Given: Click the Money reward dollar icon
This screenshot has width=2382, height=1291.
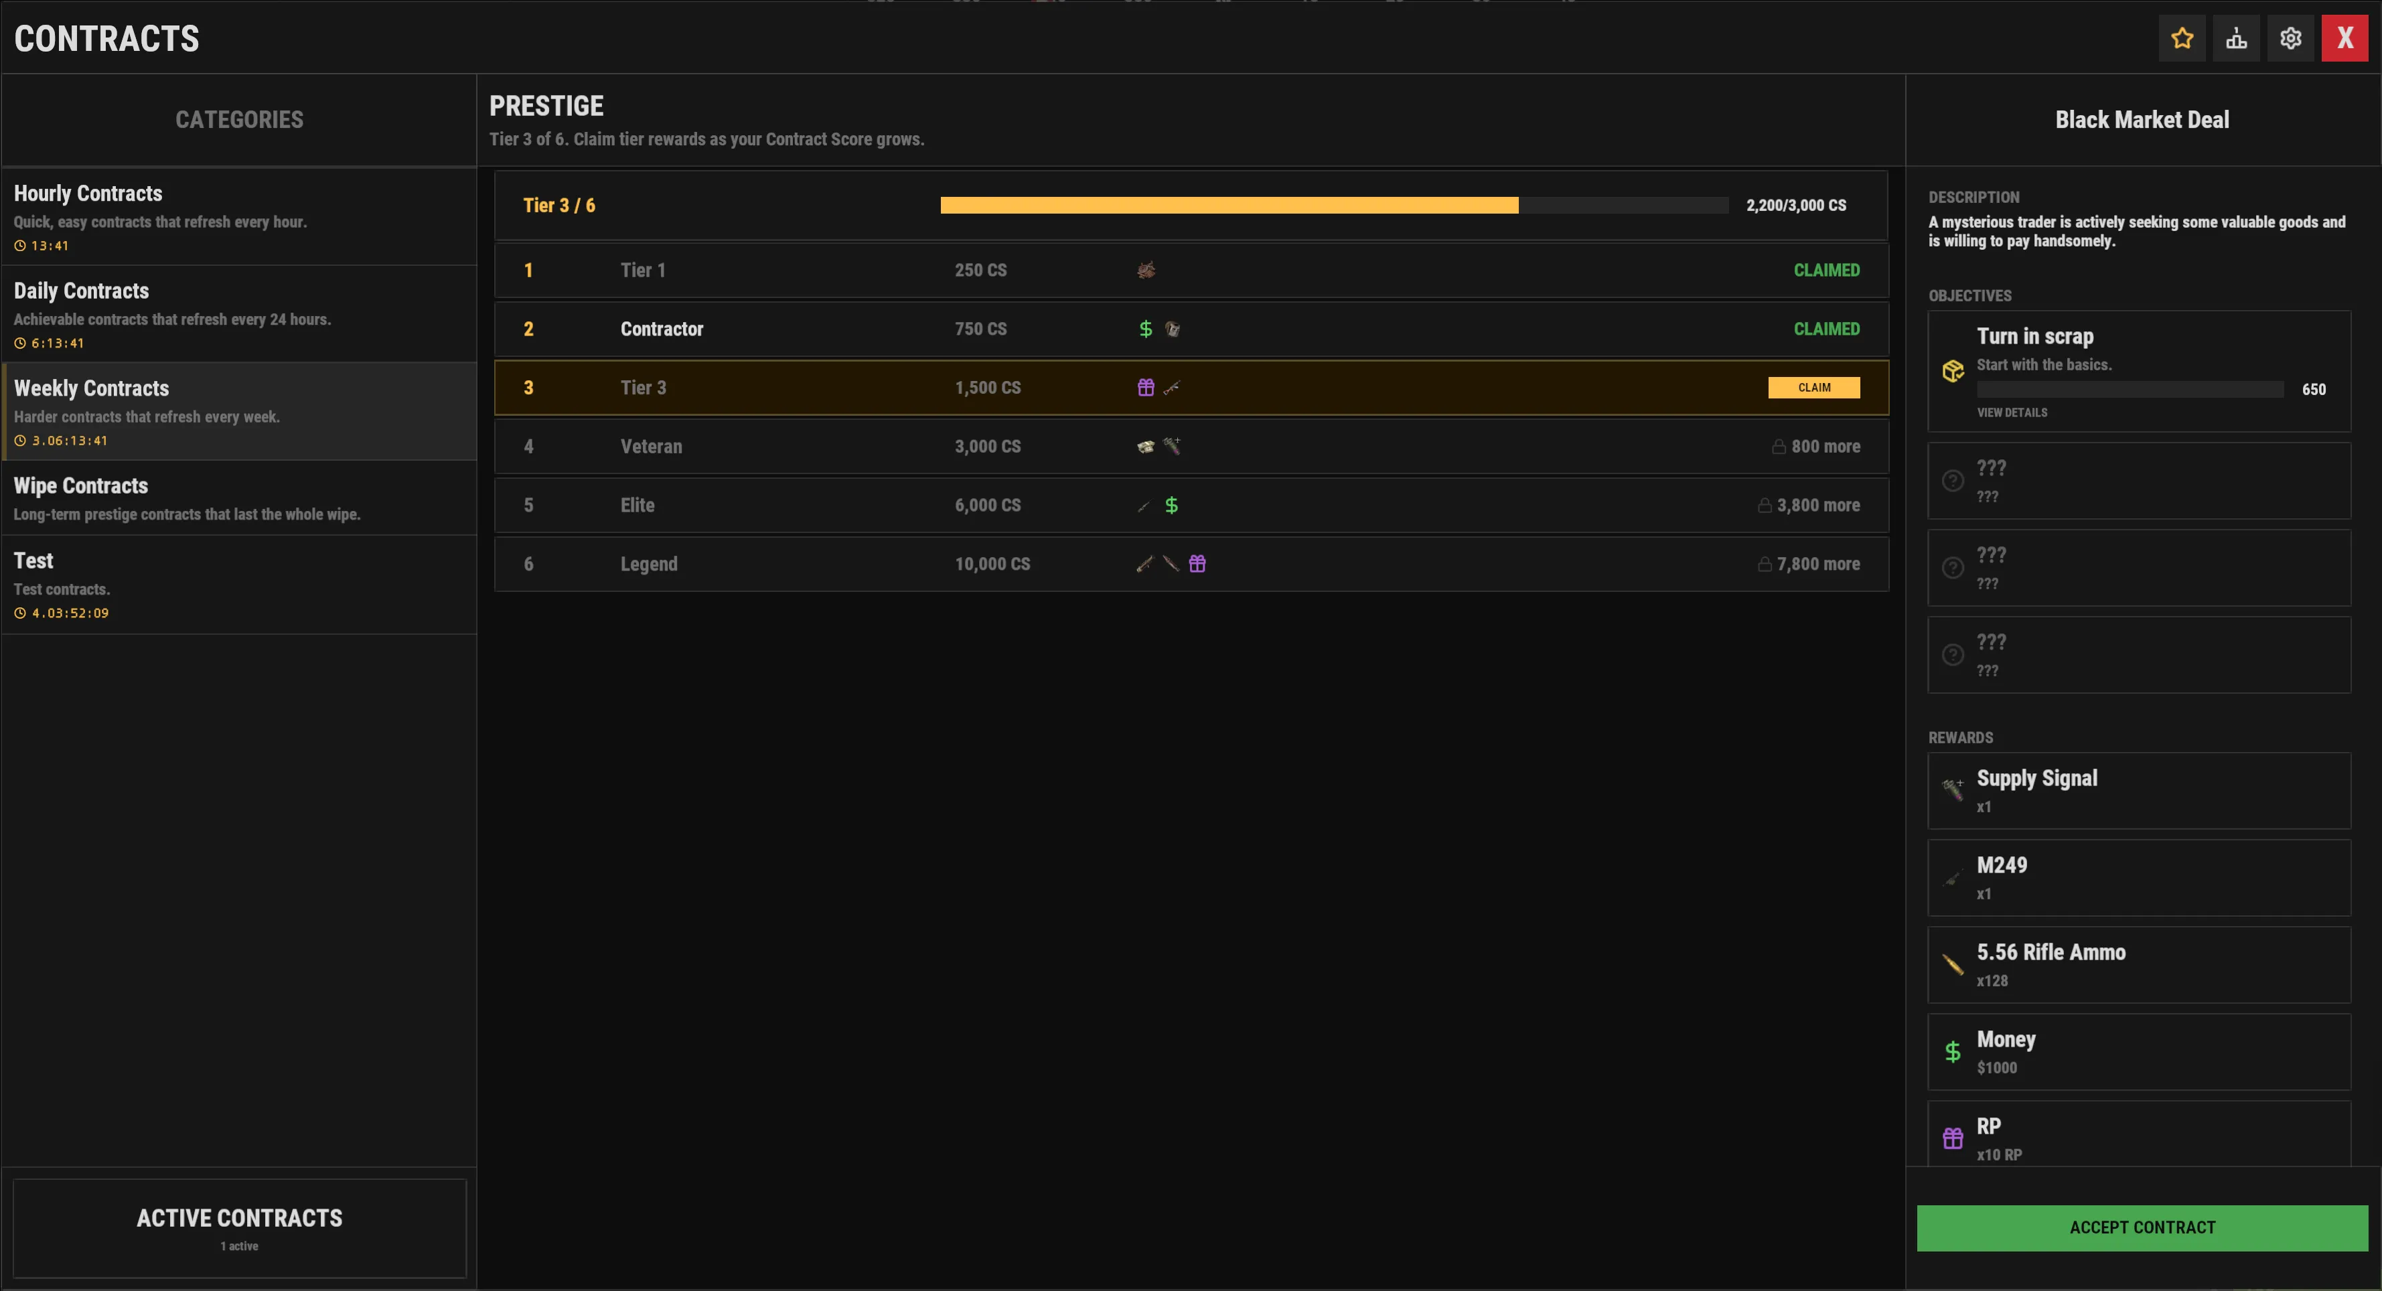Looking at the screenshot, I should 1953,1051.
